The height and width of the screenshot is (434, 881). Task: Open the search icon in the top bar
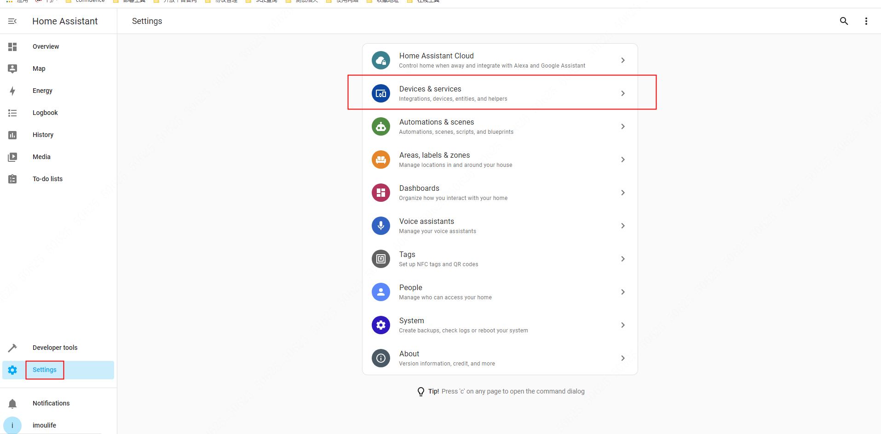pos(844,21)
